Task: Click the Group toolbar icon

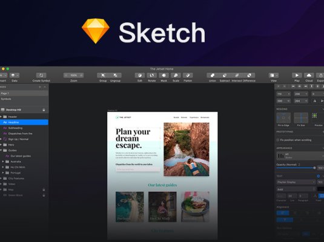Action: 103,75
